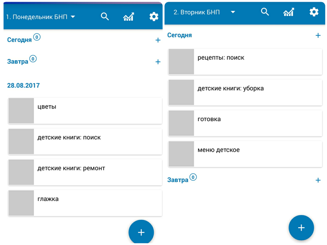Click the 28.08.2017 date header
The width and height of the screenshot is (327, 245).
[23, 86]
